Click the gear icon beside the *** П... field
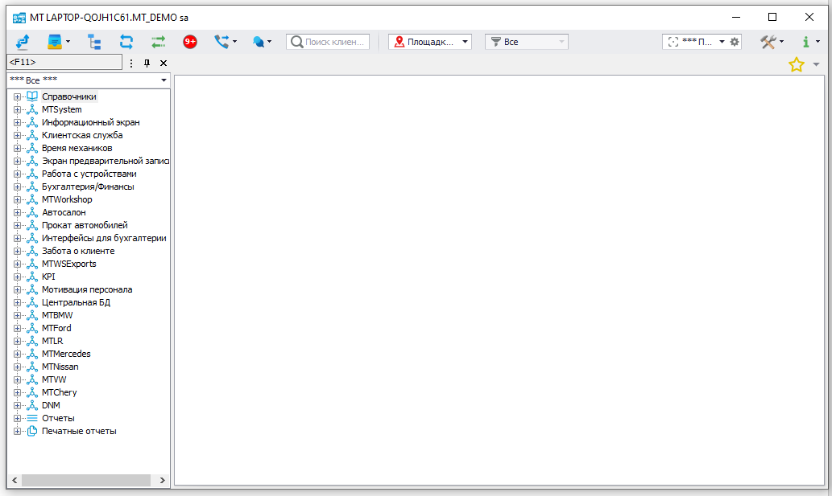Screen dimensions: 832x496 point(735,42)
